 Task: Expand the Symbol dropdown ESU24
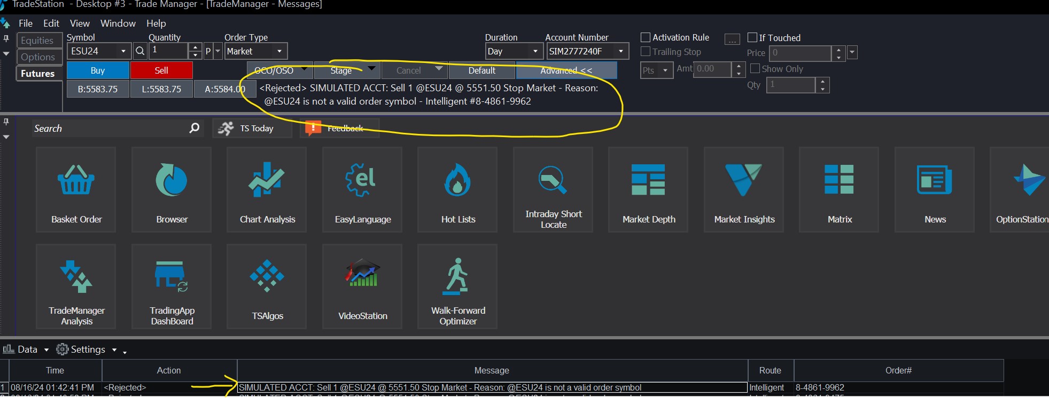point(123,51)
